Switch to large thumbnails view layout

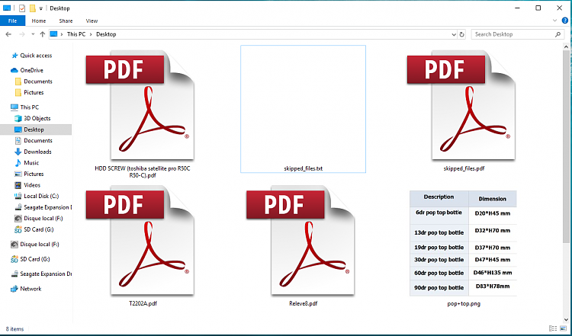pyautogui.click(x=564, y=328)
